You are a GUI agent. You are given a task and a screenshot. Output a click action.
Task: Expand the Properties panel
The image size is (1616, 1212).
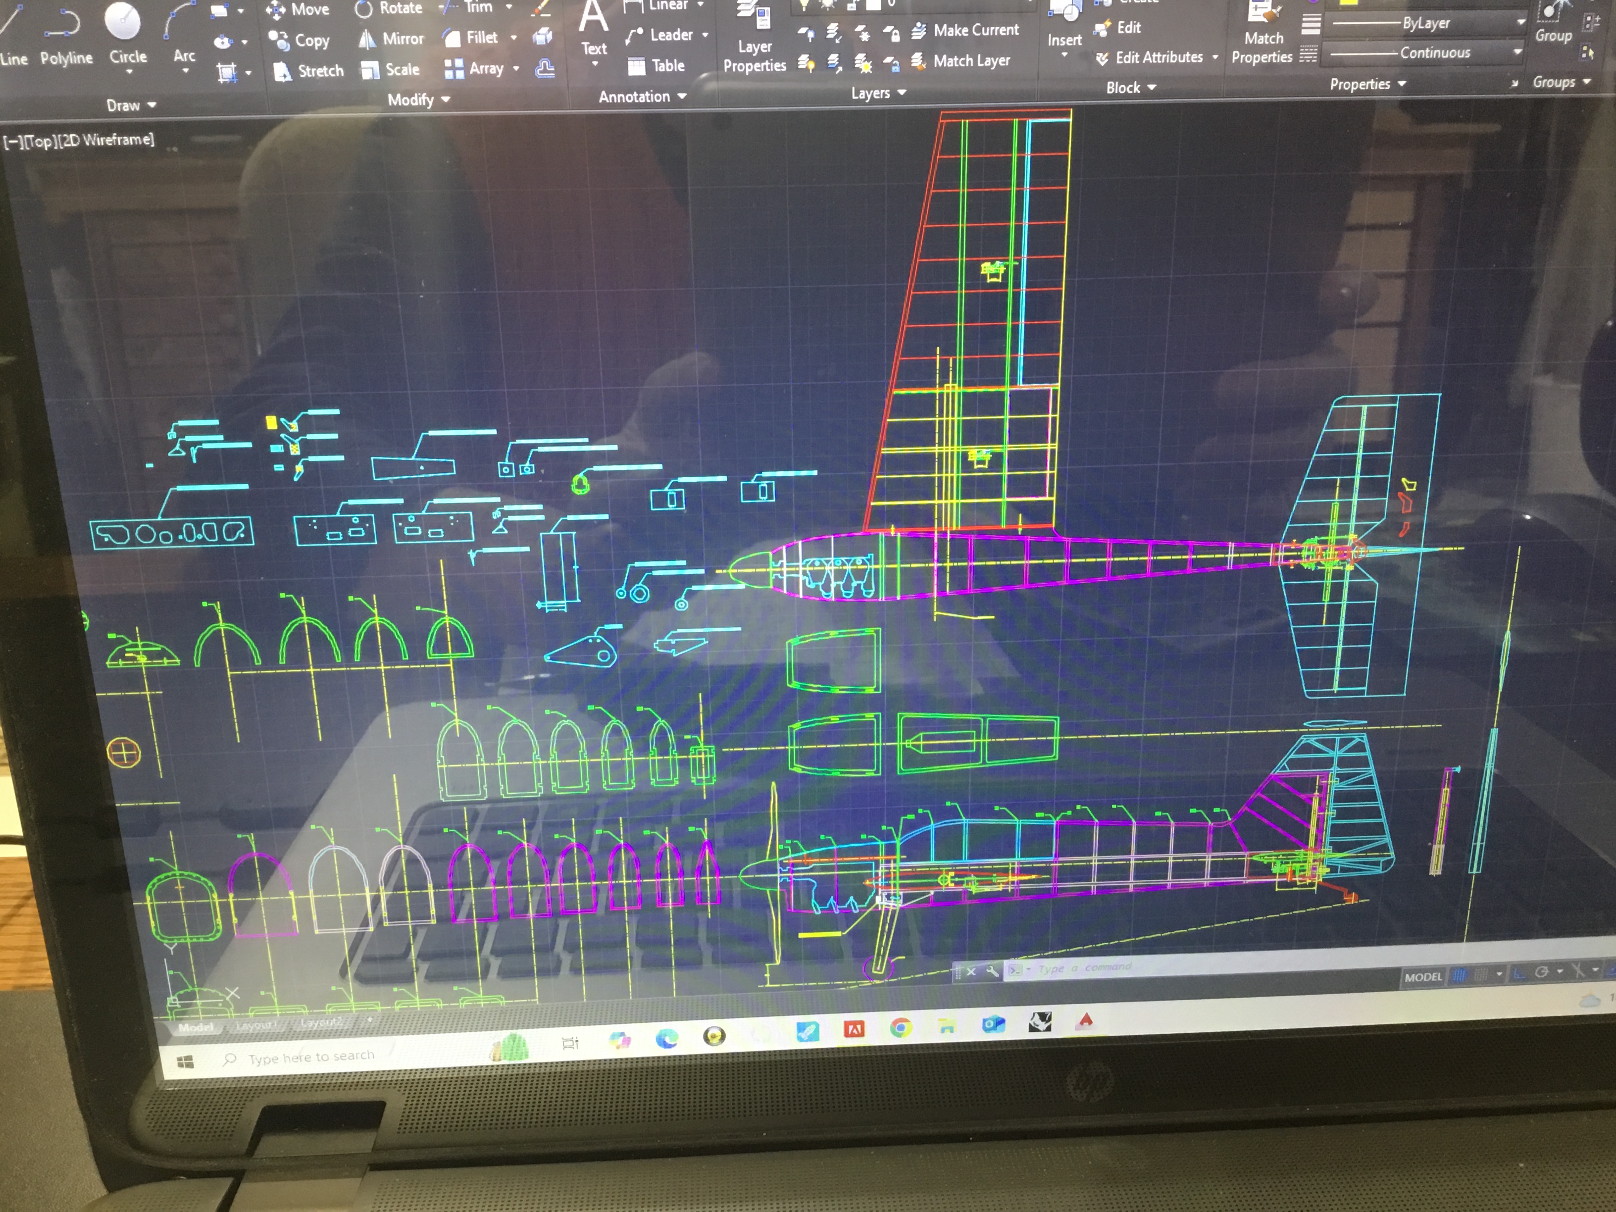point(1367,84)
